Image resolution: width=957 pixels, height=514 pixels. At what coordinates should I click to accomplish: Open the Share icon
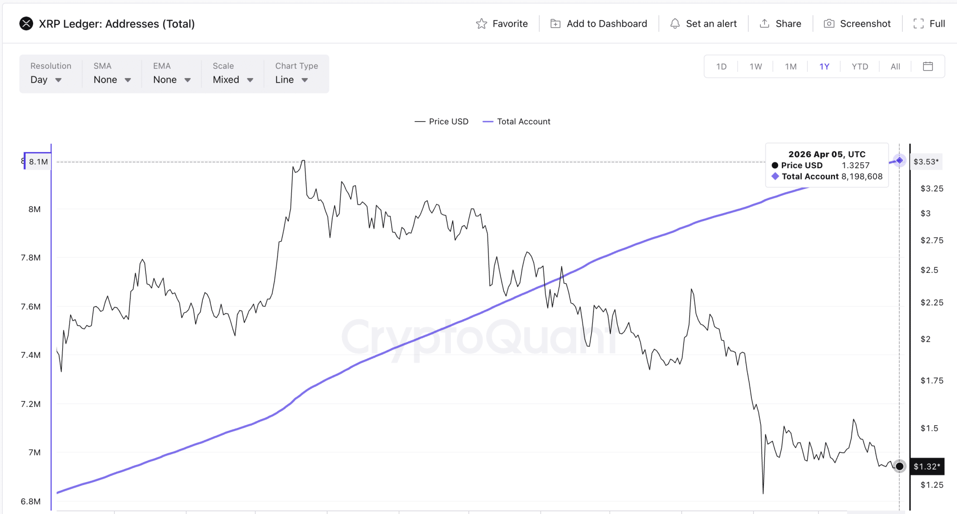pos(764,23)
